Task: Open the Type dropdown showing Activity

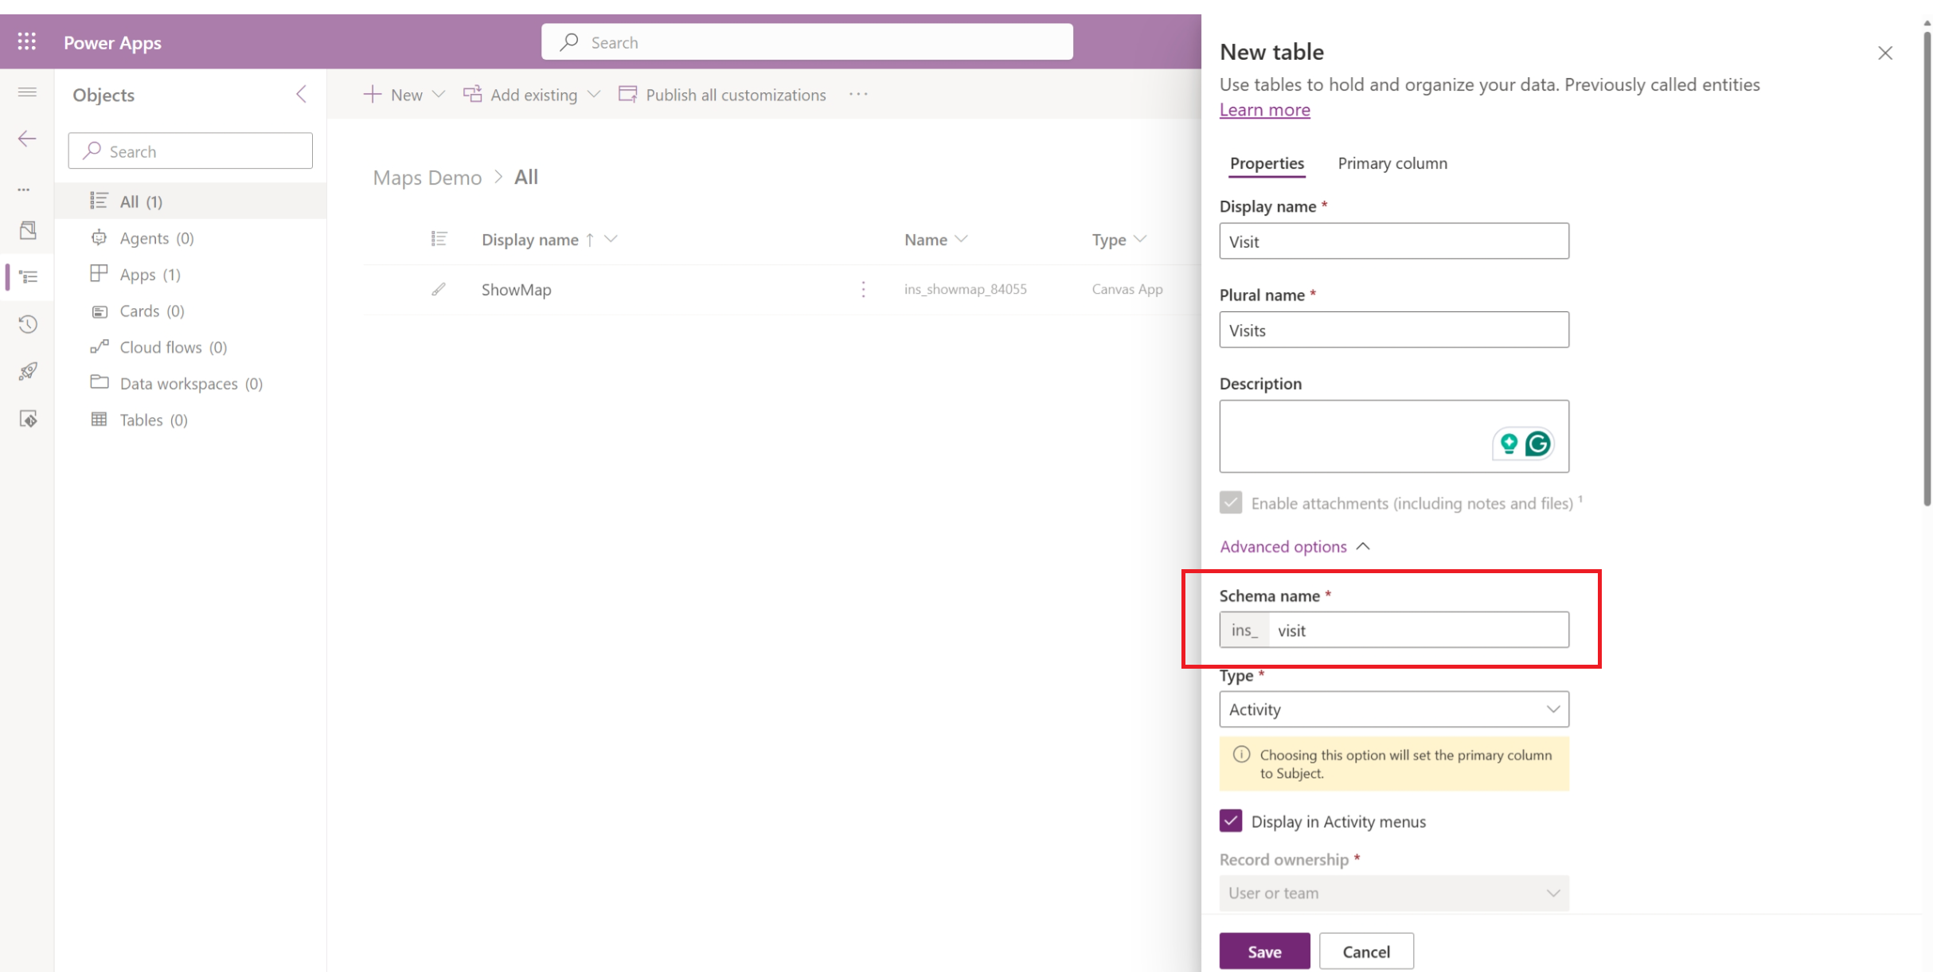Action: click(x=1394, y=709)
